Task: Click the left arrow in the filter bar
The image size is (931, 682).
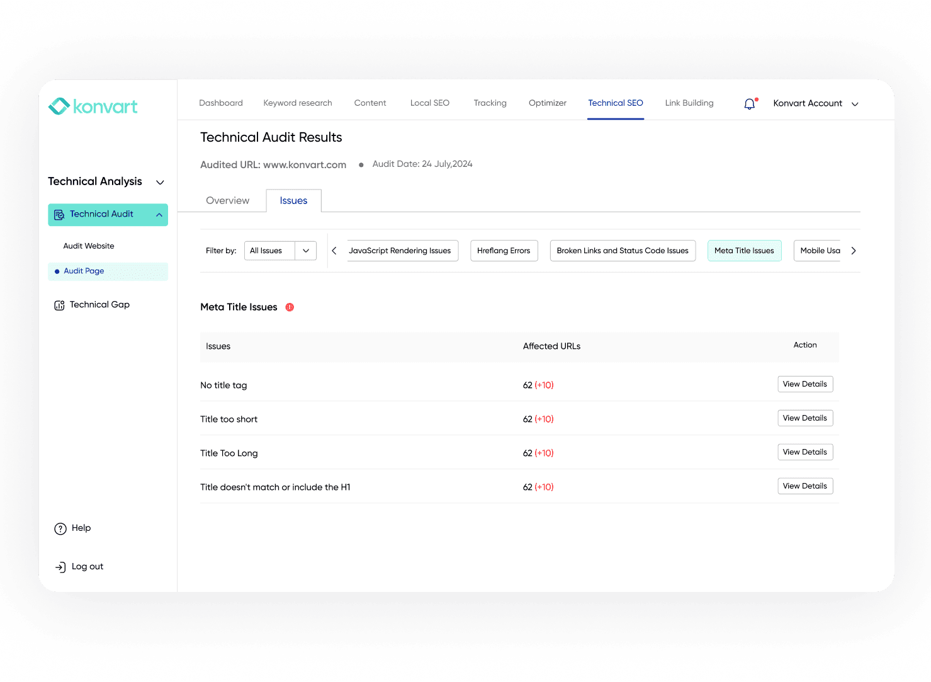Action: tap(334, 250)
